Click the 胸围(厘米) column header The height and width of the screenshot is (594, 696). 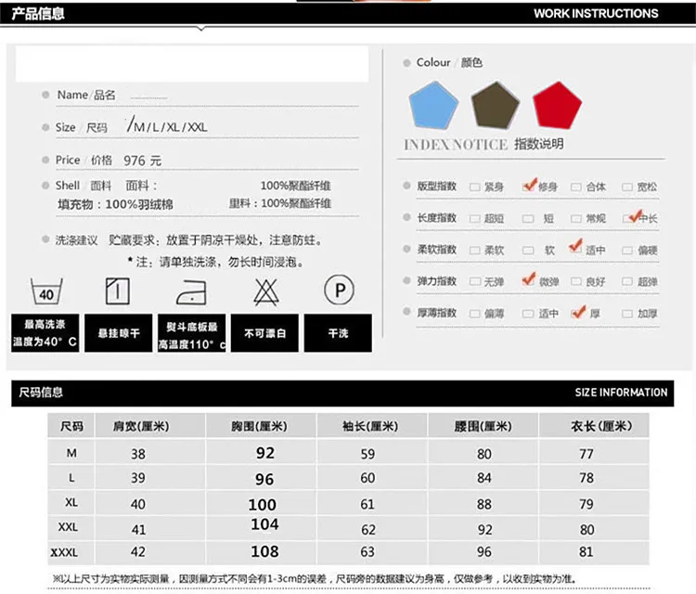(259, 427)
